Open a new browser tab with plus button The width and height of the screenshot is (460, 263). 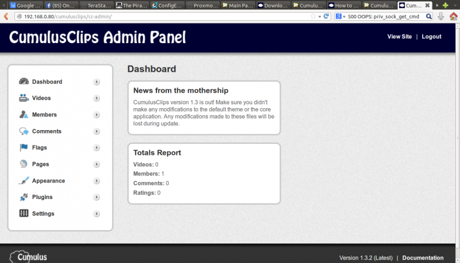pos(445,5)
